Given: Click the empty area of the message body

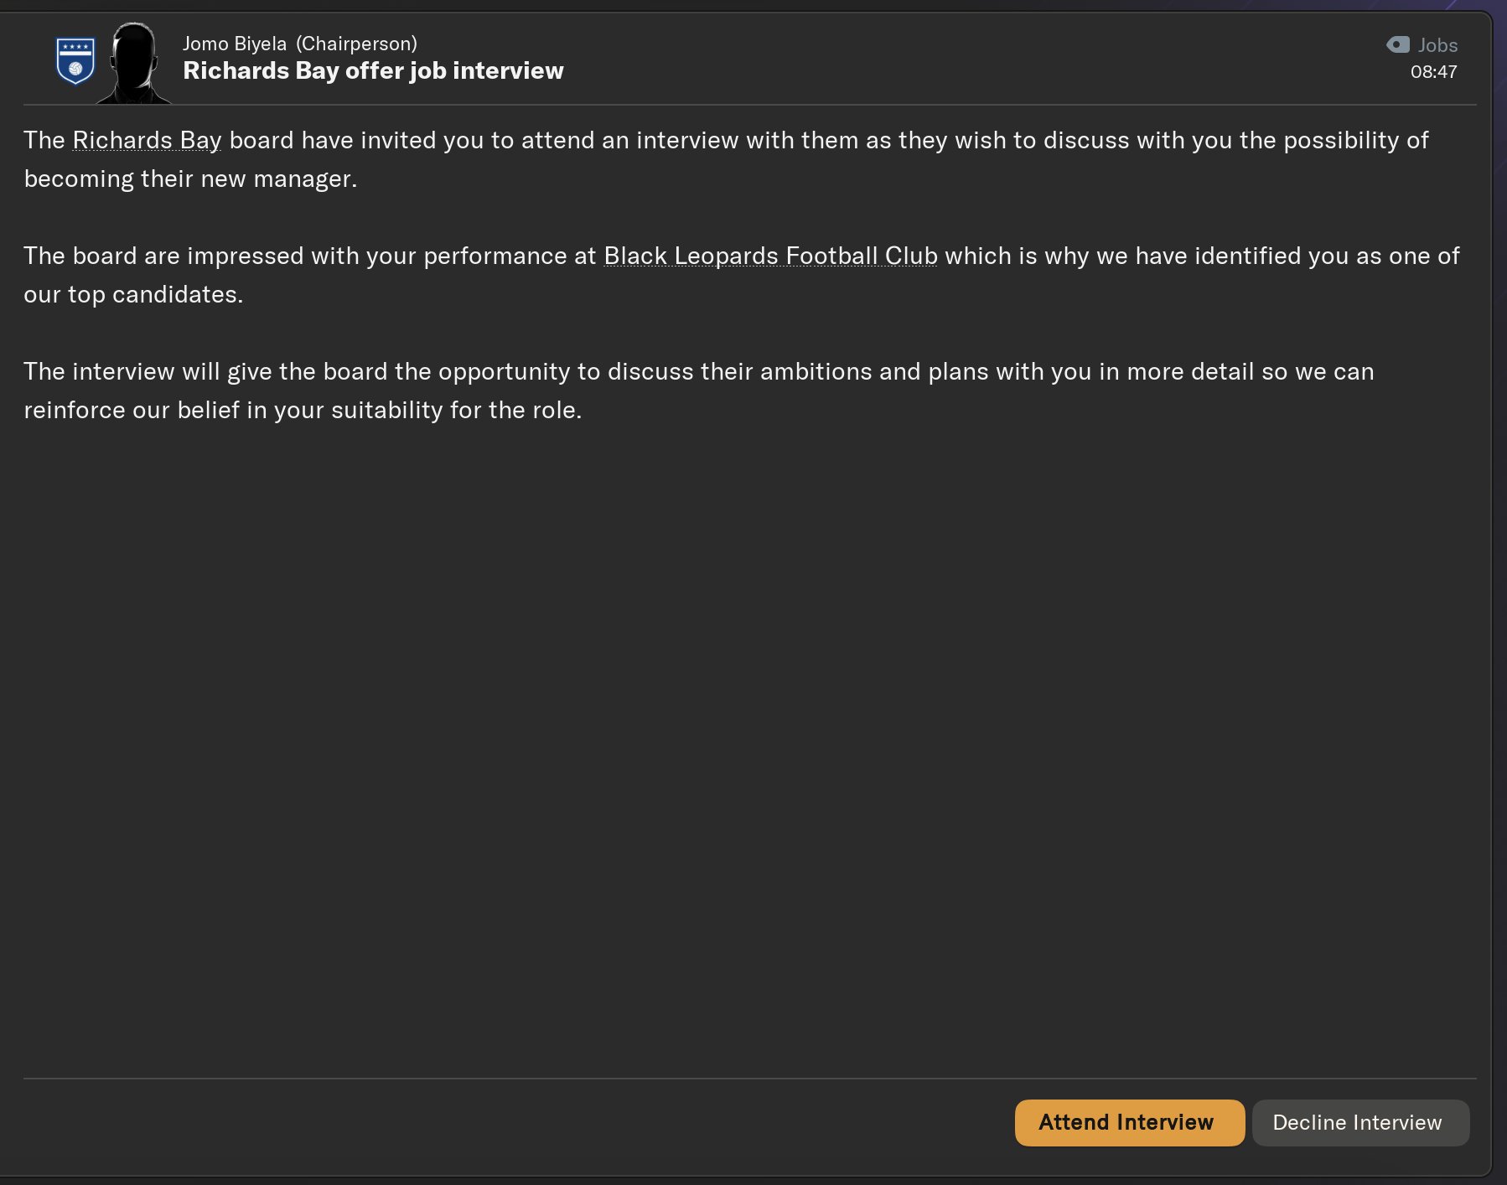Looking at the screenshot, I should click(749, 746).
